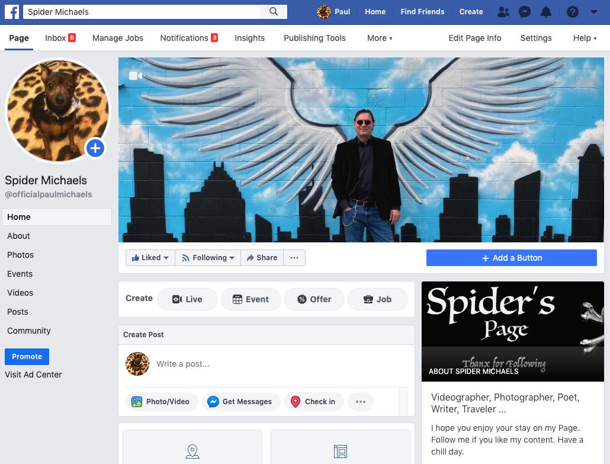Open the account settings chevron dropdown

(x=594, y=11)
